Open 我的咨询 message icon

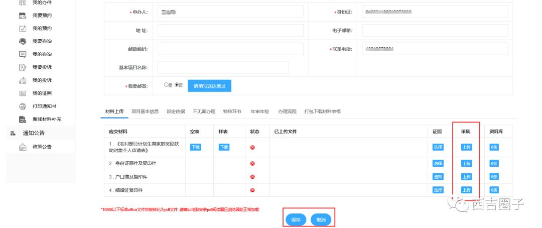[x=23, y=54]
